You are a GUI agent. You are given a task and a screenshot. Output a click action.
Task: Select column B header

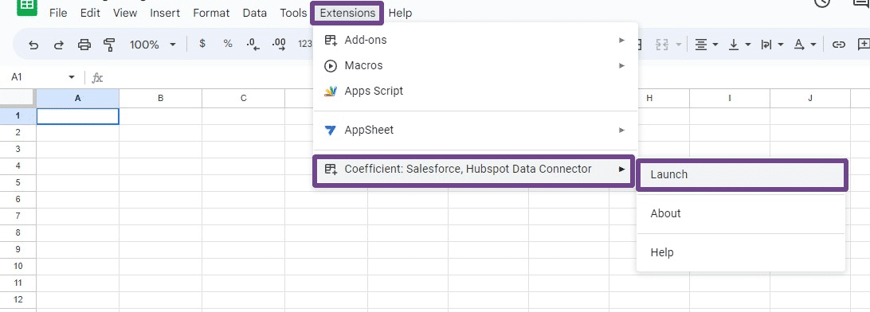tap(160, 98)
